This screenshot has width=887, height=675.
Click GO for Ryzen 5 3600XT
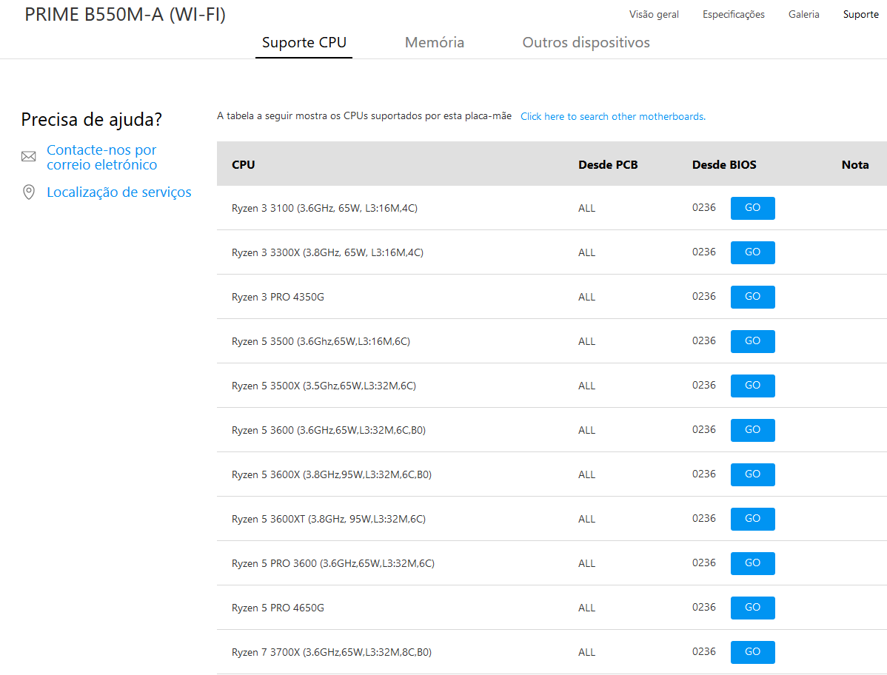(x=752, y=519)
